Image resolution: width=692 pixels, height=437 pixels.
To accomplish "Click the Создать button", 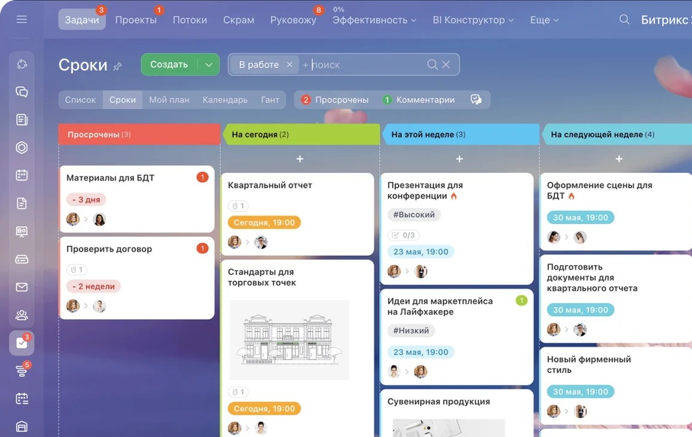I will 169,65.
